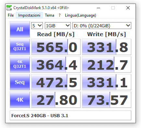
Task: Start the 4K Q32T1 test
Action: click(20, 64)
